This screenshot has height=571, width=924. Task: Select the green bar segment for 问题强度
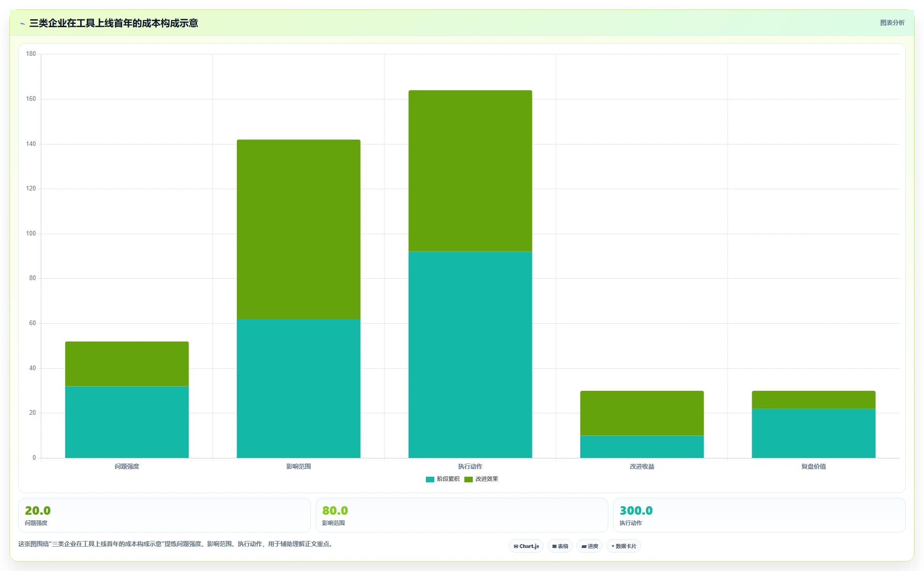(x=127, y=364)
